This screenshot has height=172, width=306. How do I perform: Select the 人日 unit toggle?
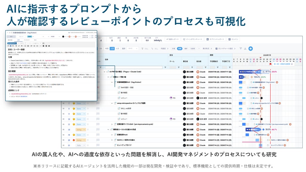click(x=112, y=49)
